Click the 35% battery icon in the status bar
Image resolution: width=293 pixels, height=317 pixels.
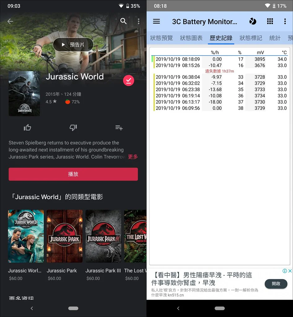pyautogui.click(x=128, y=6)
